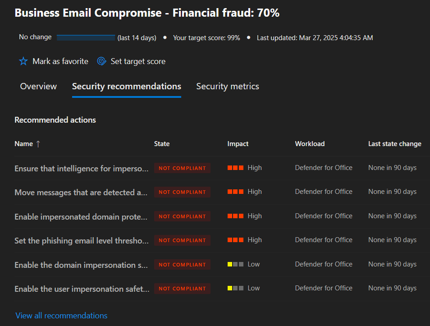Open 'Set the phishing email level thresho...' recommendation

pos(82,241)
